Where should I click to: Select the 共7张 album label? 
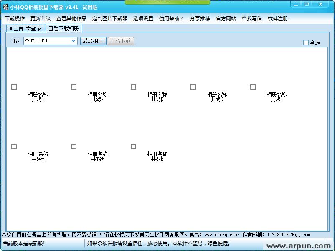98,156
